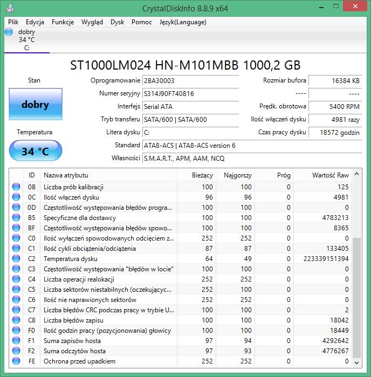This screenshot has height=377, width=371.
Task: Open the Wygląd menu
Action: (92, 22)
